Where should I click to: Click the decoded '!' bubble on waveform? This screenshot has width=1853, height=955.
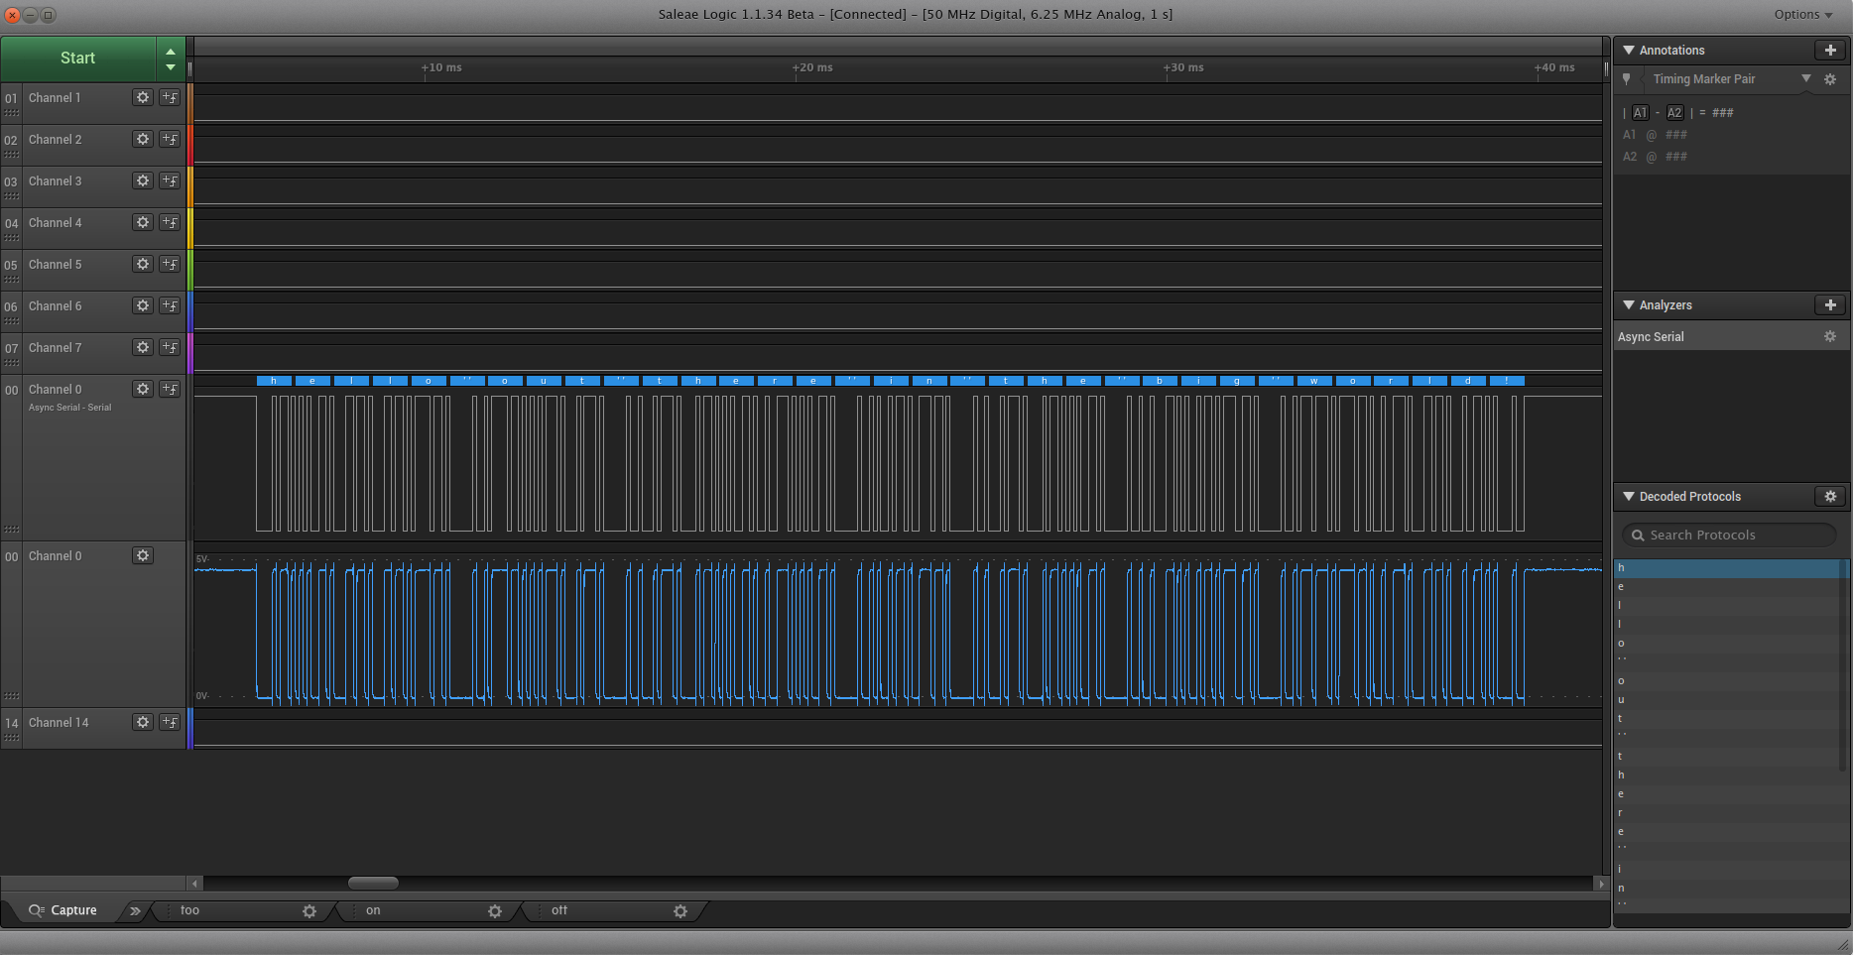1507,381
